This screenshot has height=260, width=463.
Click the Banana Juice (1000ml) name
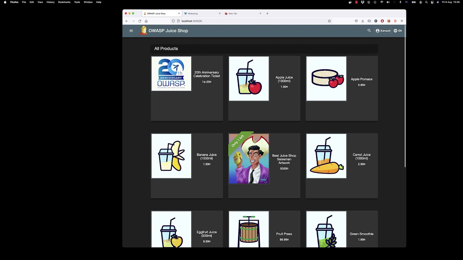[x=207, y=156]
